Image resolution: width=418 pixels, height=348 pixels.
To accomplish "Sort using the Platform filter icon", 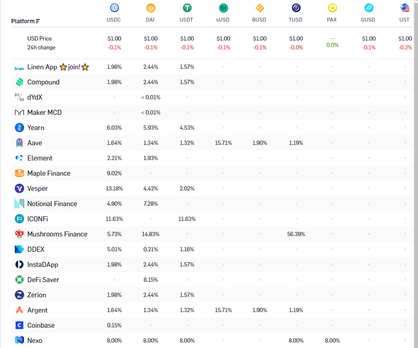I will (x=38, y=21).
